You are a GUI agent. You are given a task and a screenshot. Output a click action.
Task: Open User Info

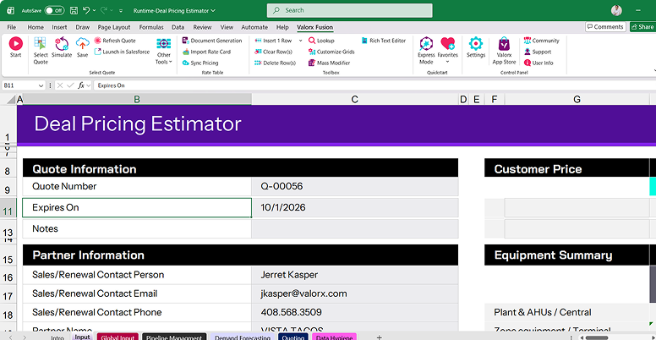(538, 63)
